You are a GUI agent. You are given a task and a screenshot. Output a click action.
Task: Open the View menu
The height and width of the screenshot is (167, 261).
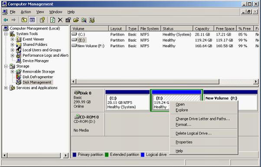(x=40, y=12)
